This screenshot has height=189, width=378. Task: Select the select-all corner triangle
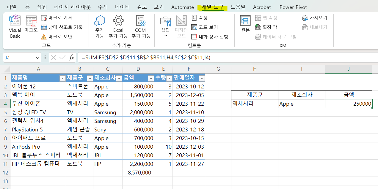pos(7,69)
